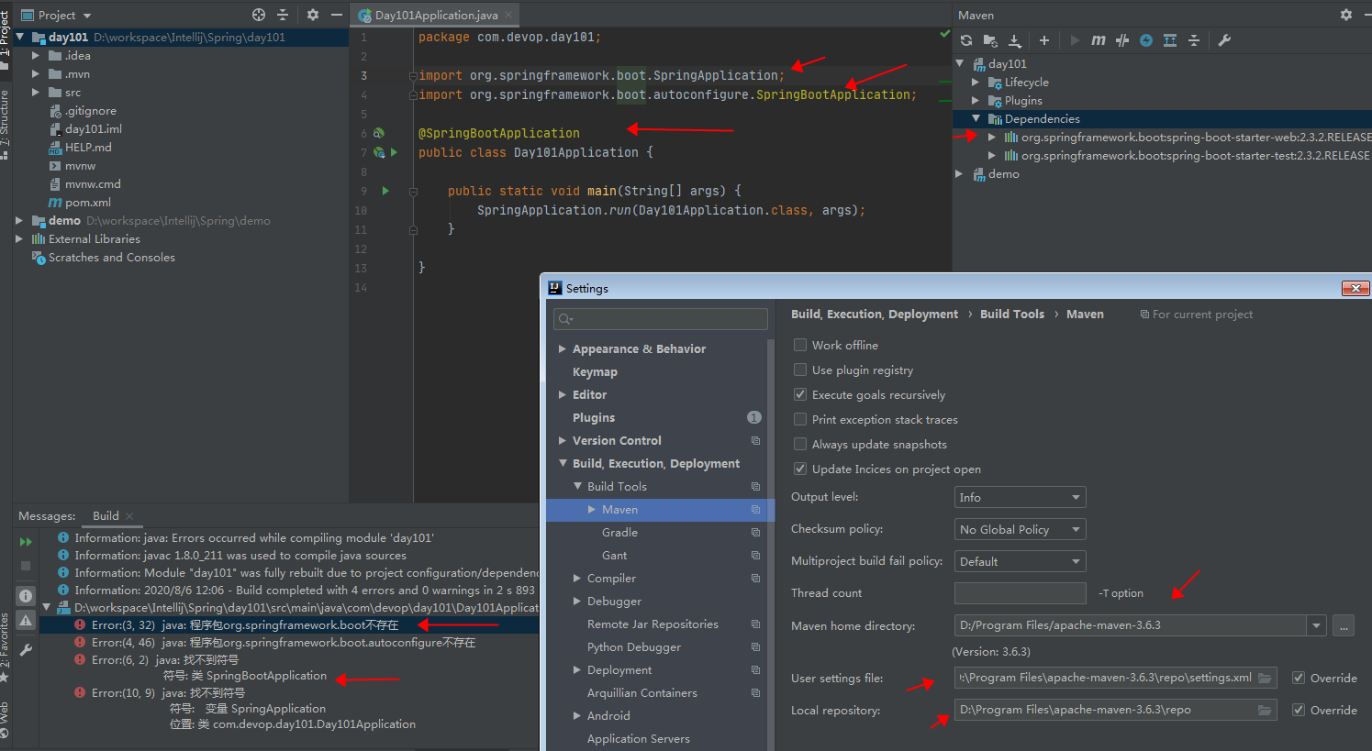Click run gutter icon beside main method

pos(386,191)
